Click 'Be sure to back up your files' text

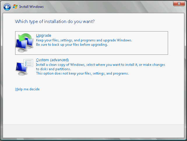[72, 45]
